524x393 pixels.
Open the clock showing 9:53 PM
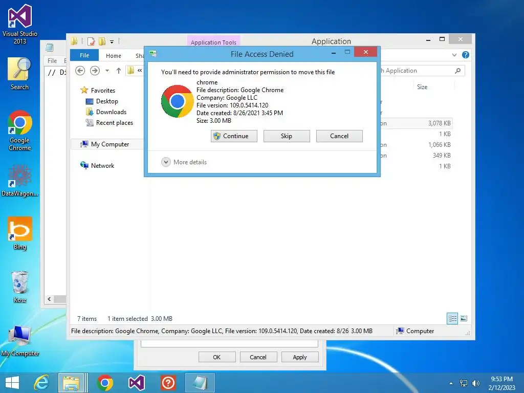pyautogui.click(x=501, y=383)
